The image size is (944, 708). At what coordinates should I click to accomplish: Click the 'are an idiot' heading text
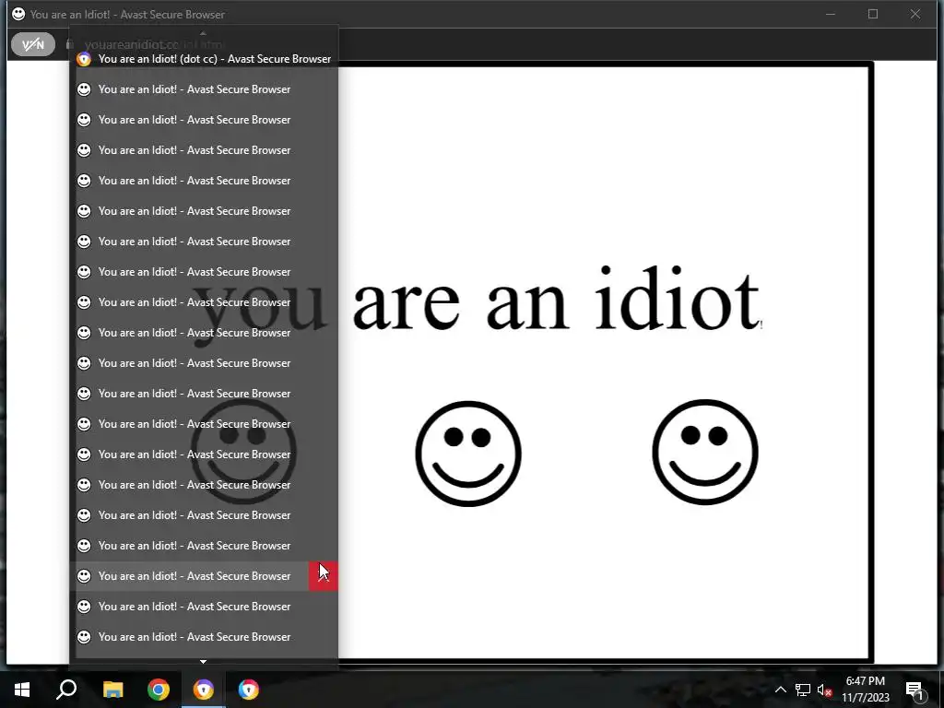coord(556,300)
